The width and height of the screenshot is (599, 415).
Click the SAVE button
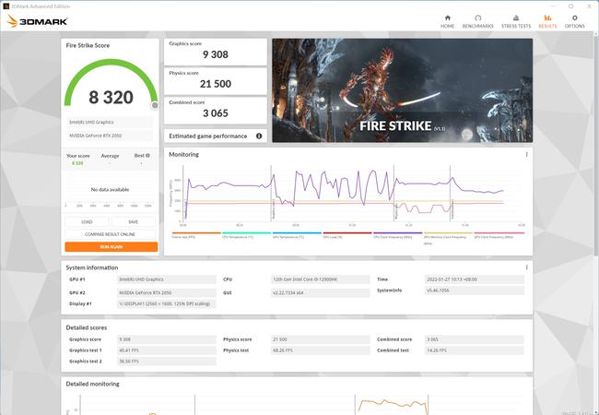point(133,221)
